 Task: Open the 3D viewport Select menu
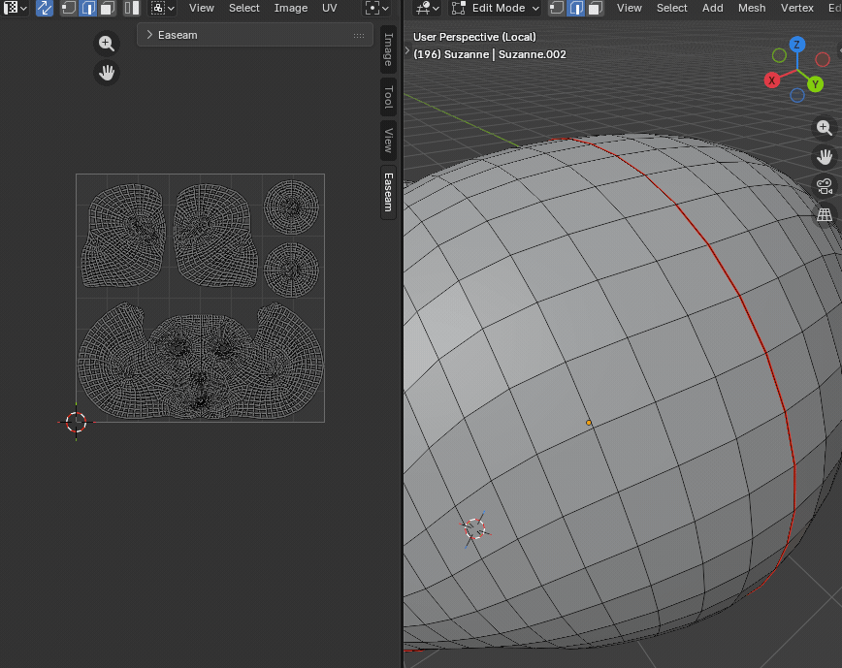click(x=672, y=8)
